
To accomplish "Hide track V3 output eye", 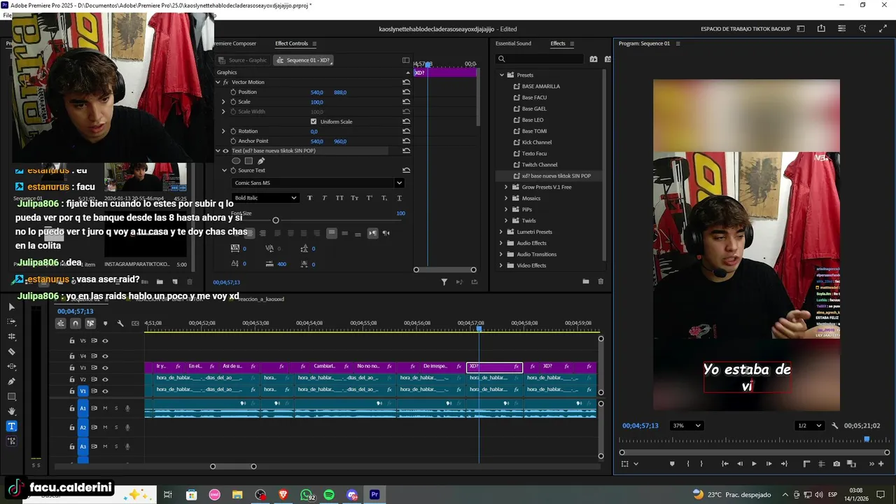I will tap(105, 367).
